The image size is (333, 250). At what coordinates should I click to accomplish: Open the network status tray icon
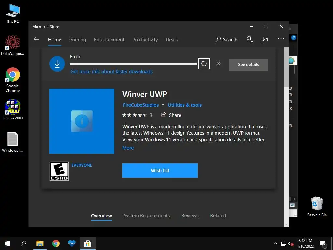click(283, 243)
